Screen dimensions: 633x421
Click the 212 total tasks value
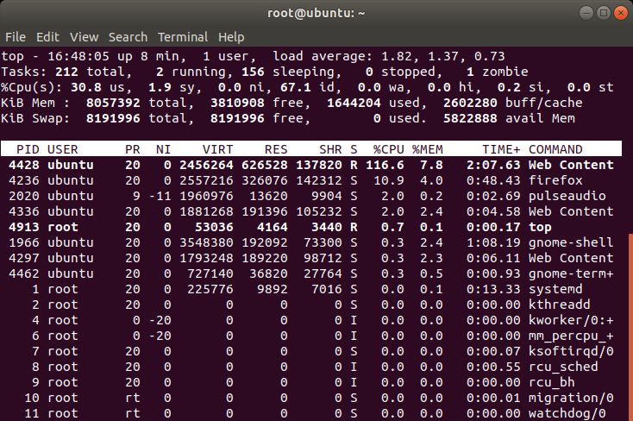[x=66, y=72]
